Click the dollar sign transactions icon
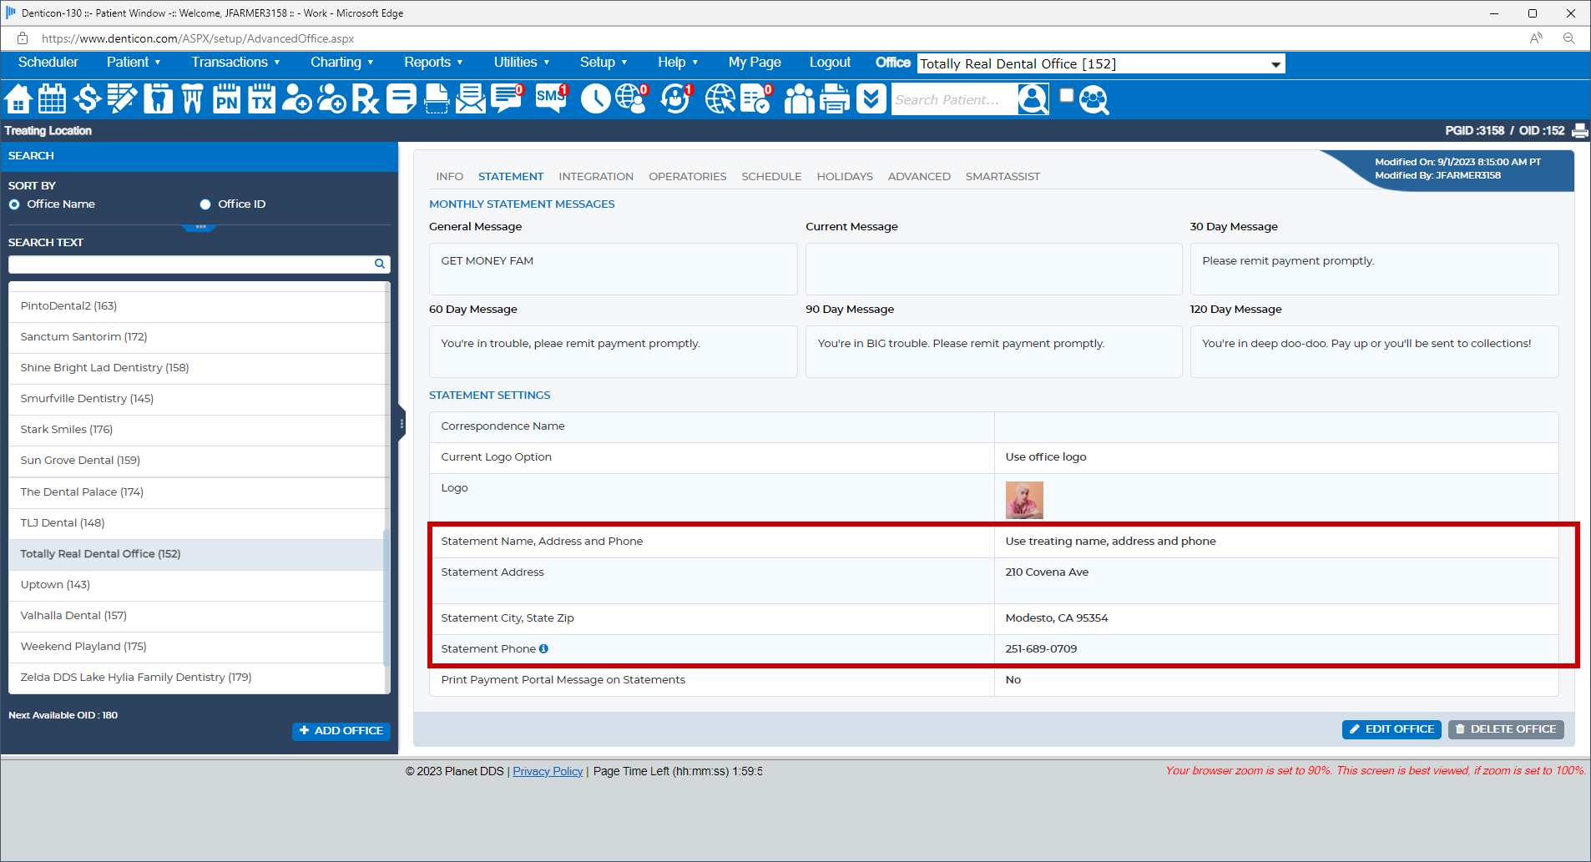The height and width of the screenshot is (862, 1591). (x=87, y=99)
